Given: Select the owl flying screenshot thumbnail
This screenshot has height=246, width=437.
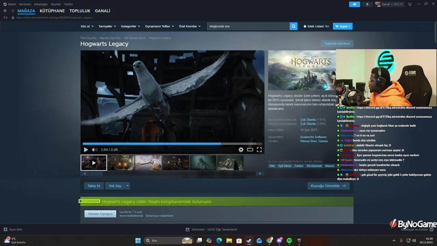Looking at the screenshot, I should click(148, 163).
